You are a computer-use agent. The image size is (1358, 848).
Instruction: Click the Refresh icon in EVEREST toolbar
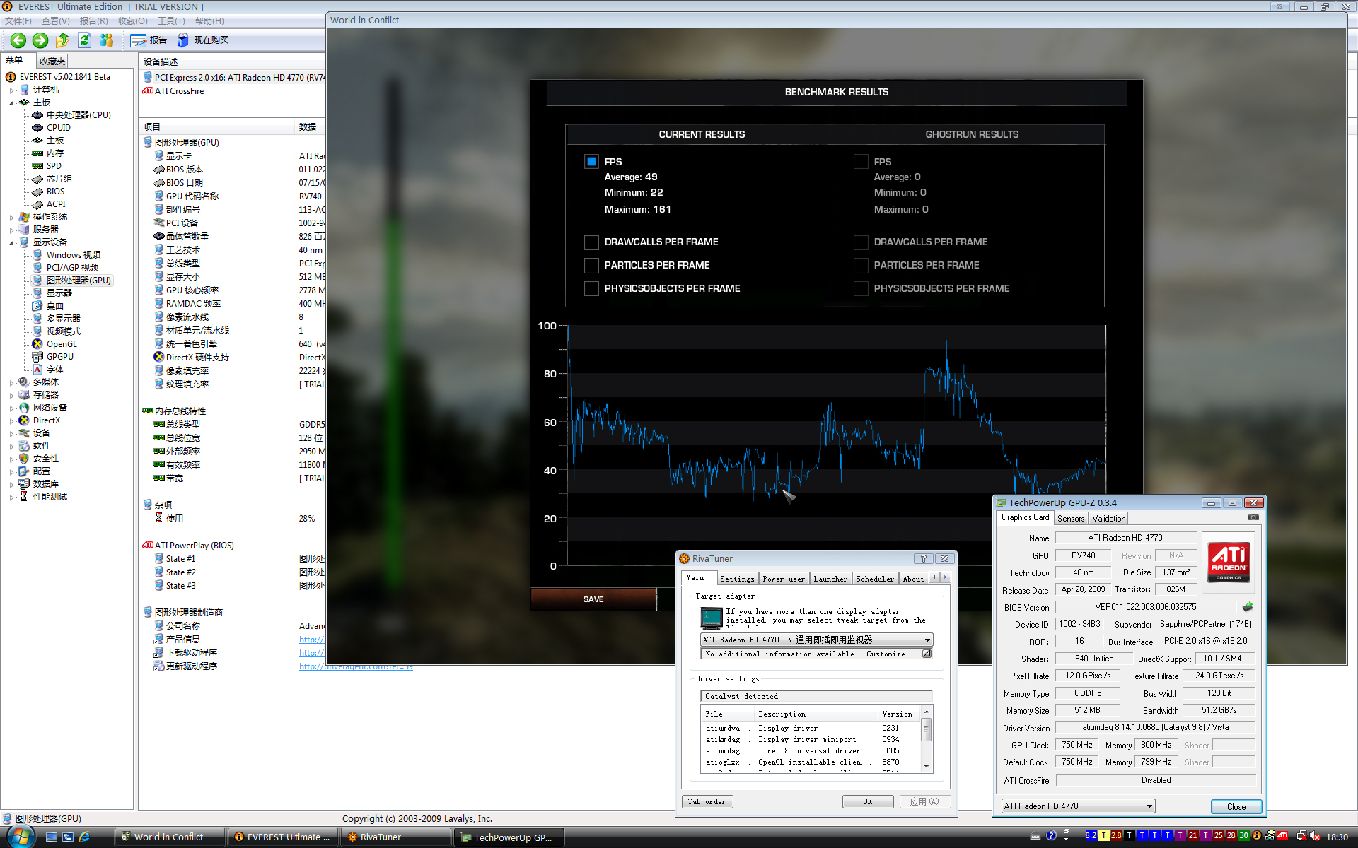tap(84, 40)
